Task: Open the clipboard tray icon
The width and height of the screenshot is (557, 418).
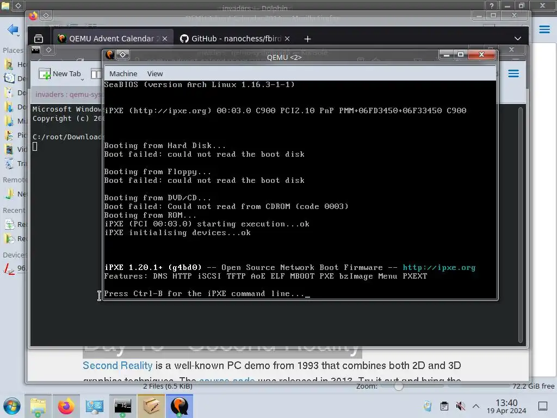Action: coord(444,406)
